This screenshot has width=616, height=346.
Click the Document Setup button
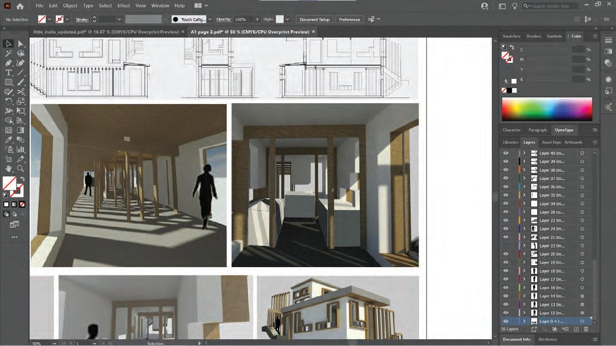(314, 19)
